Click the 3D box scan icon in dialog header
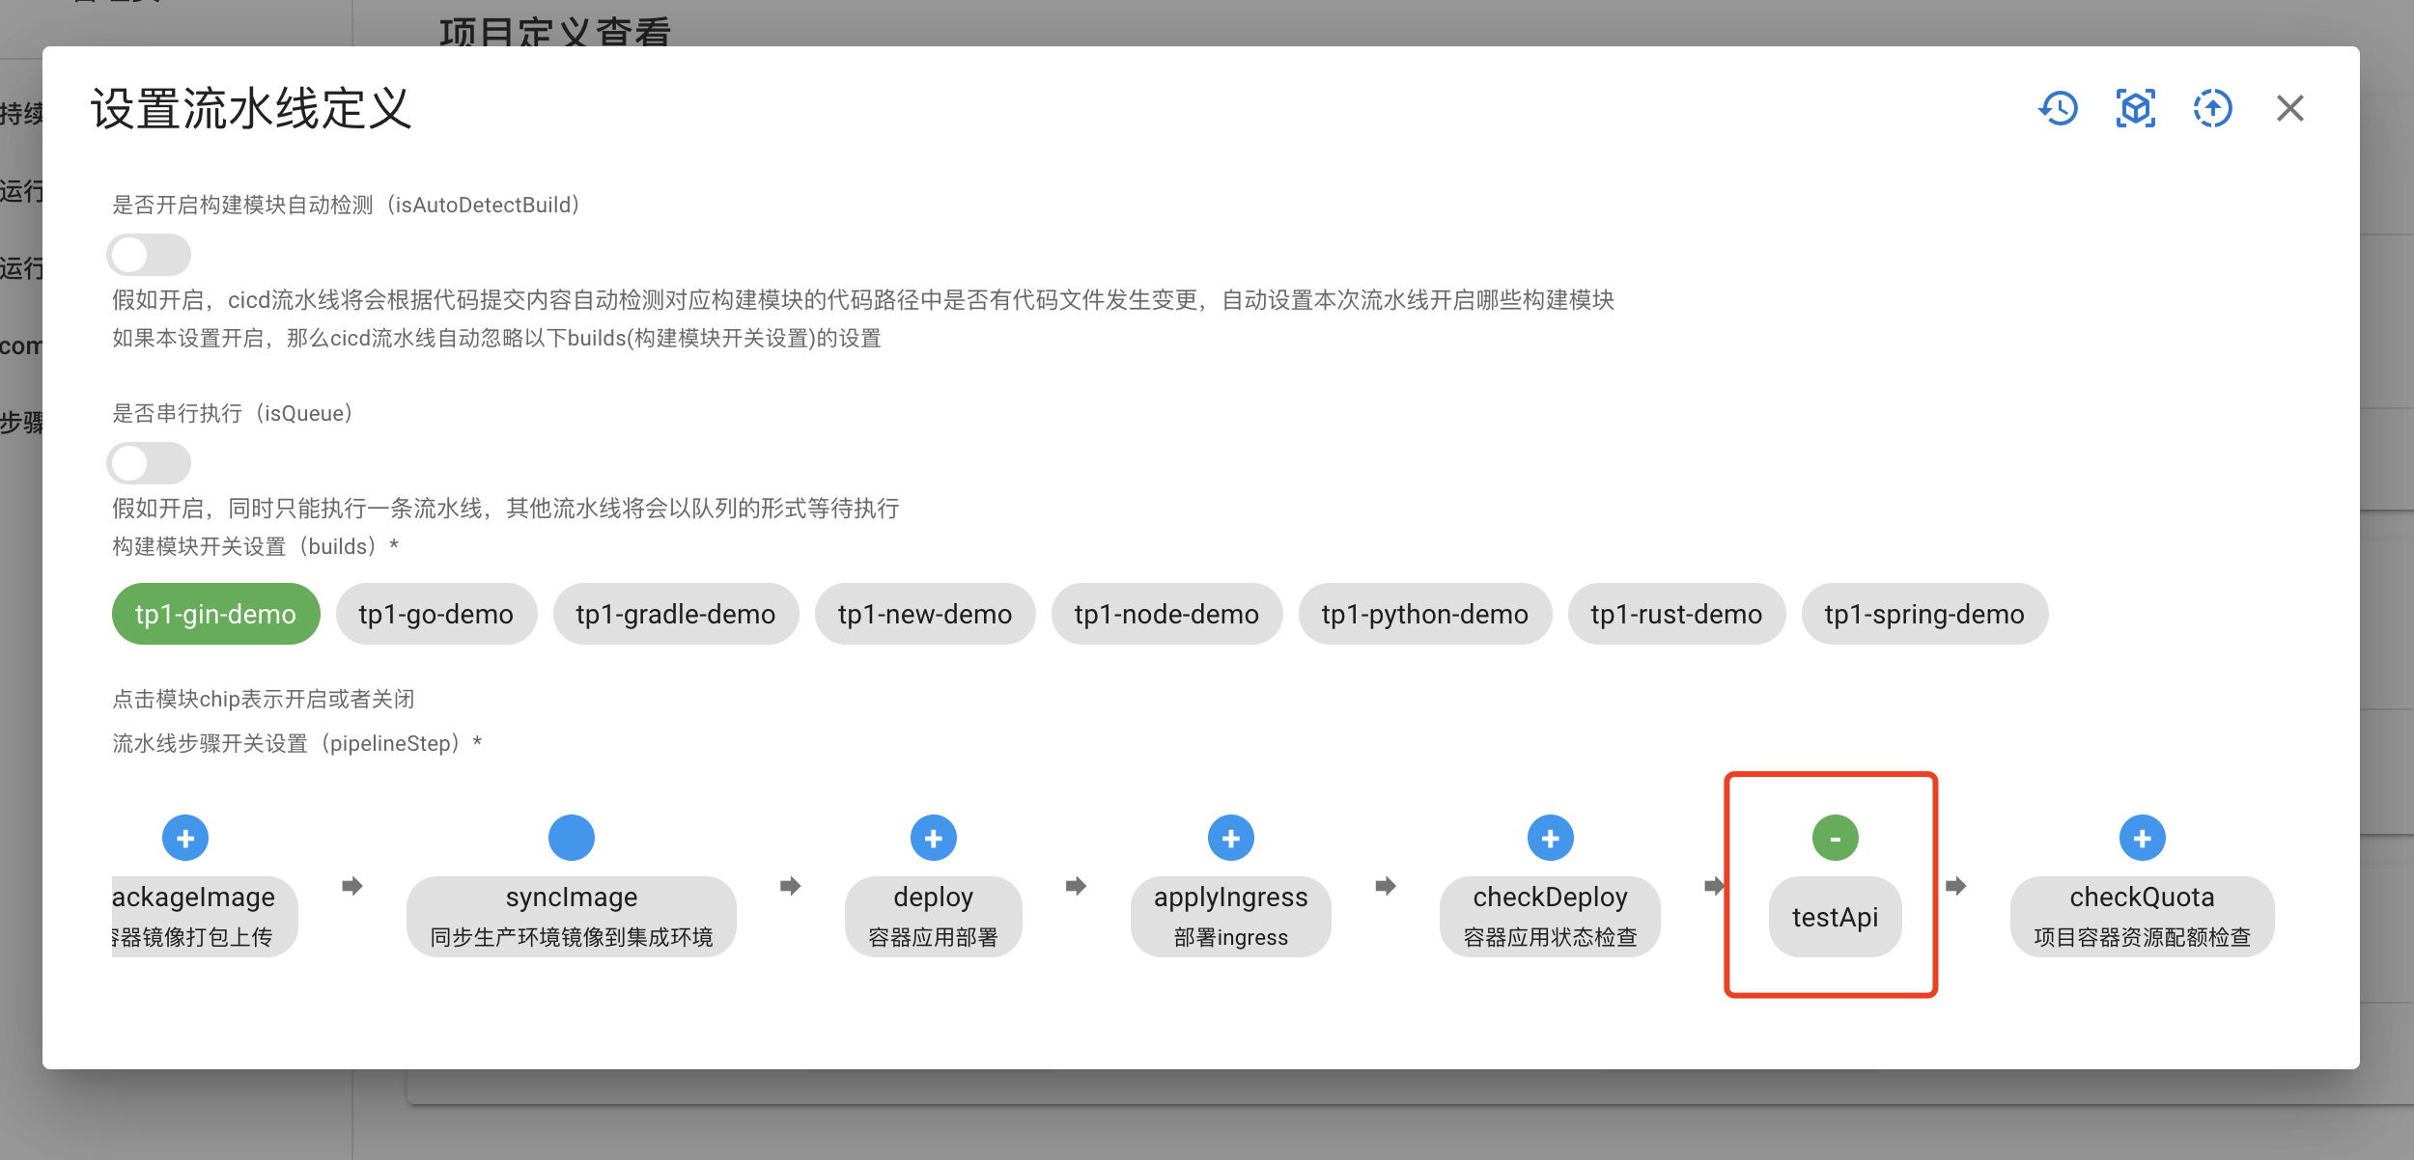Viewport: 2414px width, 1160px height. pos(2135,108)
